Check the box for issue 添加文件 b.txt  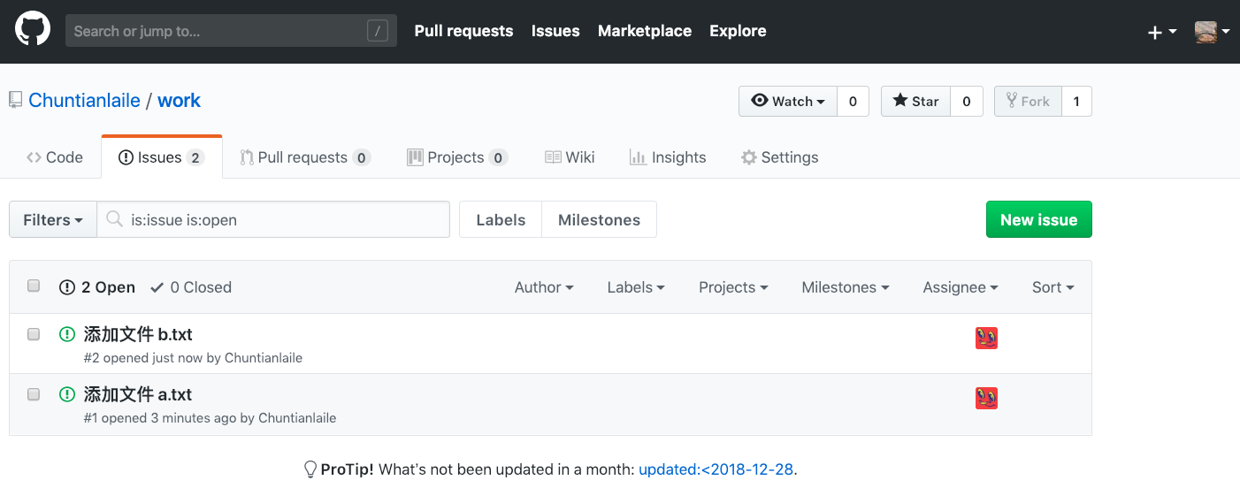34,334
